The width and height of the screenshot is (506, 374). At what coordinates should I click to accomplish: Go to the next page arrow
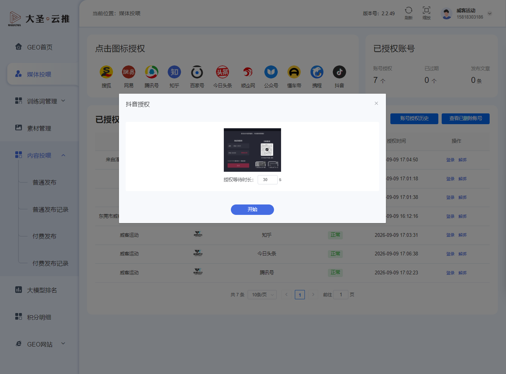pos(313,295)
